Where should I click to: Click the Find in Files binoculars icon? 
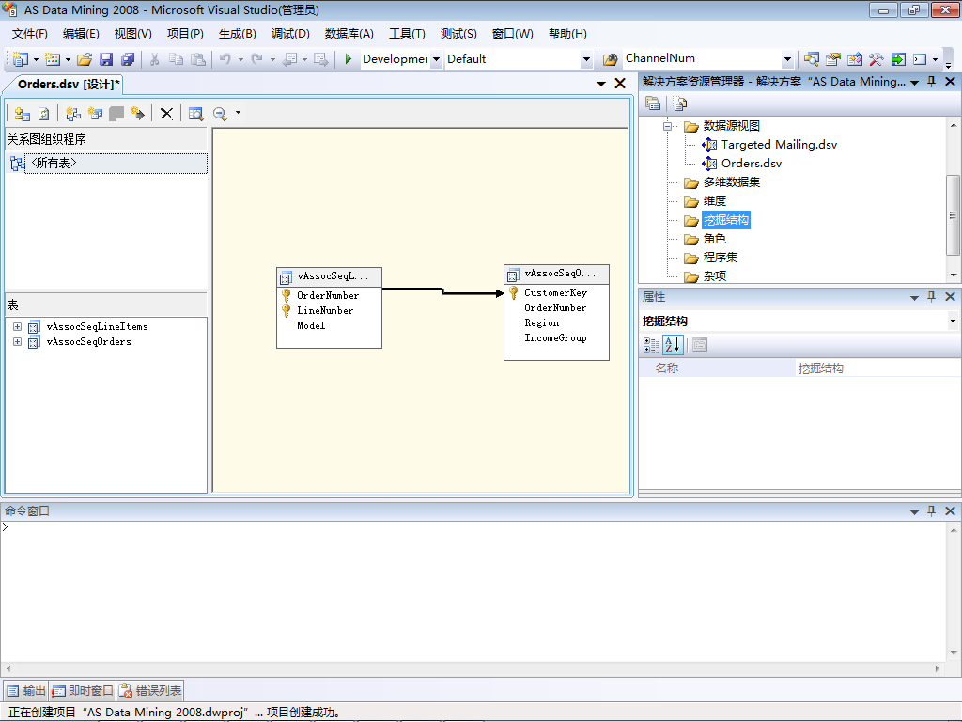610,59
